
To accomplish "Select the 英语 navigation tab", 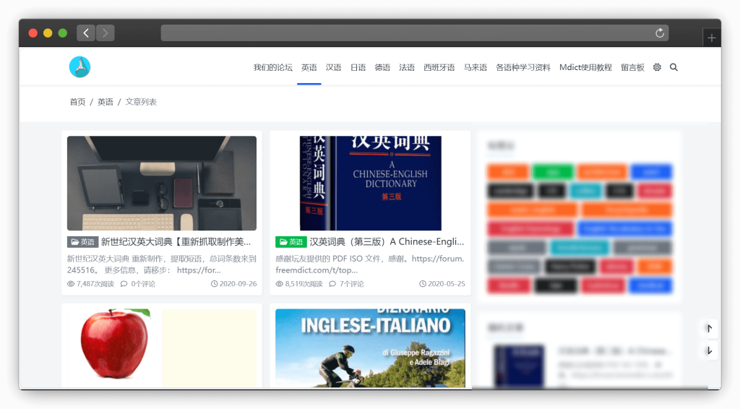I will (309, 67).
